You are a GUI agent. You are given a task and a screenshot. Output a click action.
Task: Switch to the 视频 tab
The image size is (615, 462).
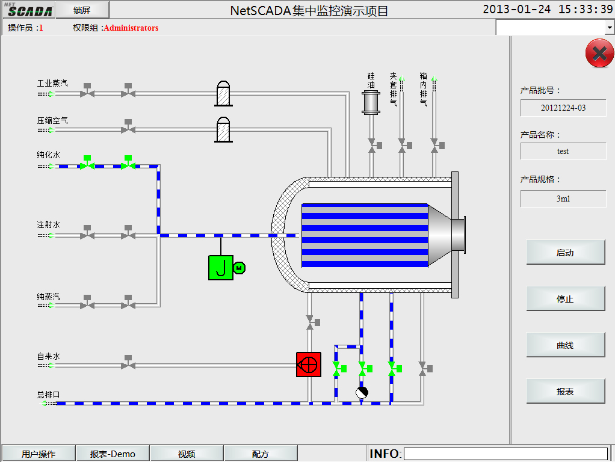coord(187,454)
